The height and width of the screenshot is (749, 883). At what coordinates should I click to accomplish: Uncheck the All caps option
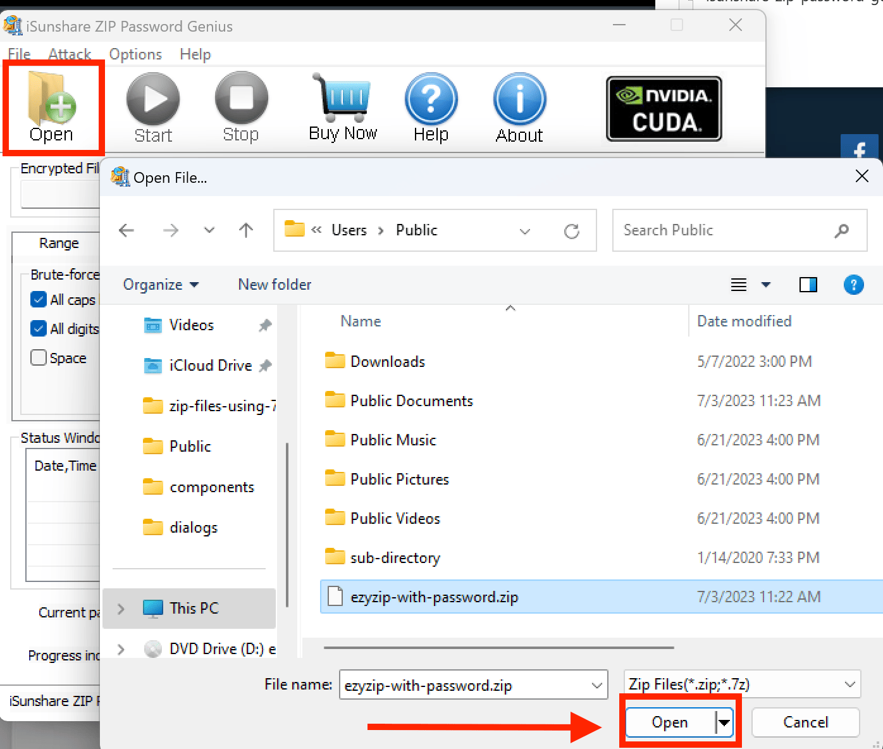tap(39, 299)
